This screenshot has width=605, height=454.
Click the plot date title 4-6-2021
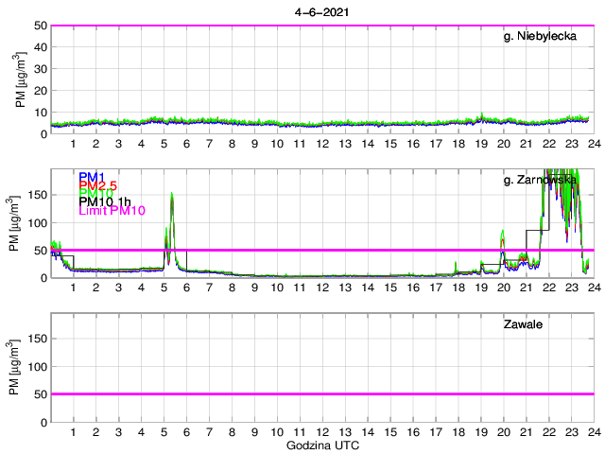pyautogui.click(x=320, y=12)
